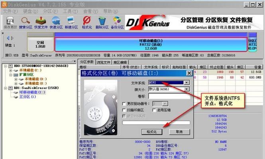Click the 恢复文件 recover files icon
265x159 pixels.
[x=41, y=23]
